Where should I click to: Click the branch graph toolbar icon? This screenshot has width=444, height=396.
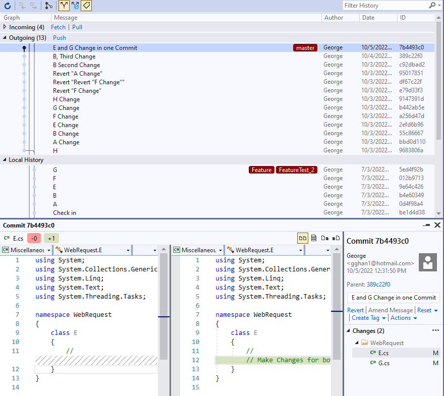point(48,6)
